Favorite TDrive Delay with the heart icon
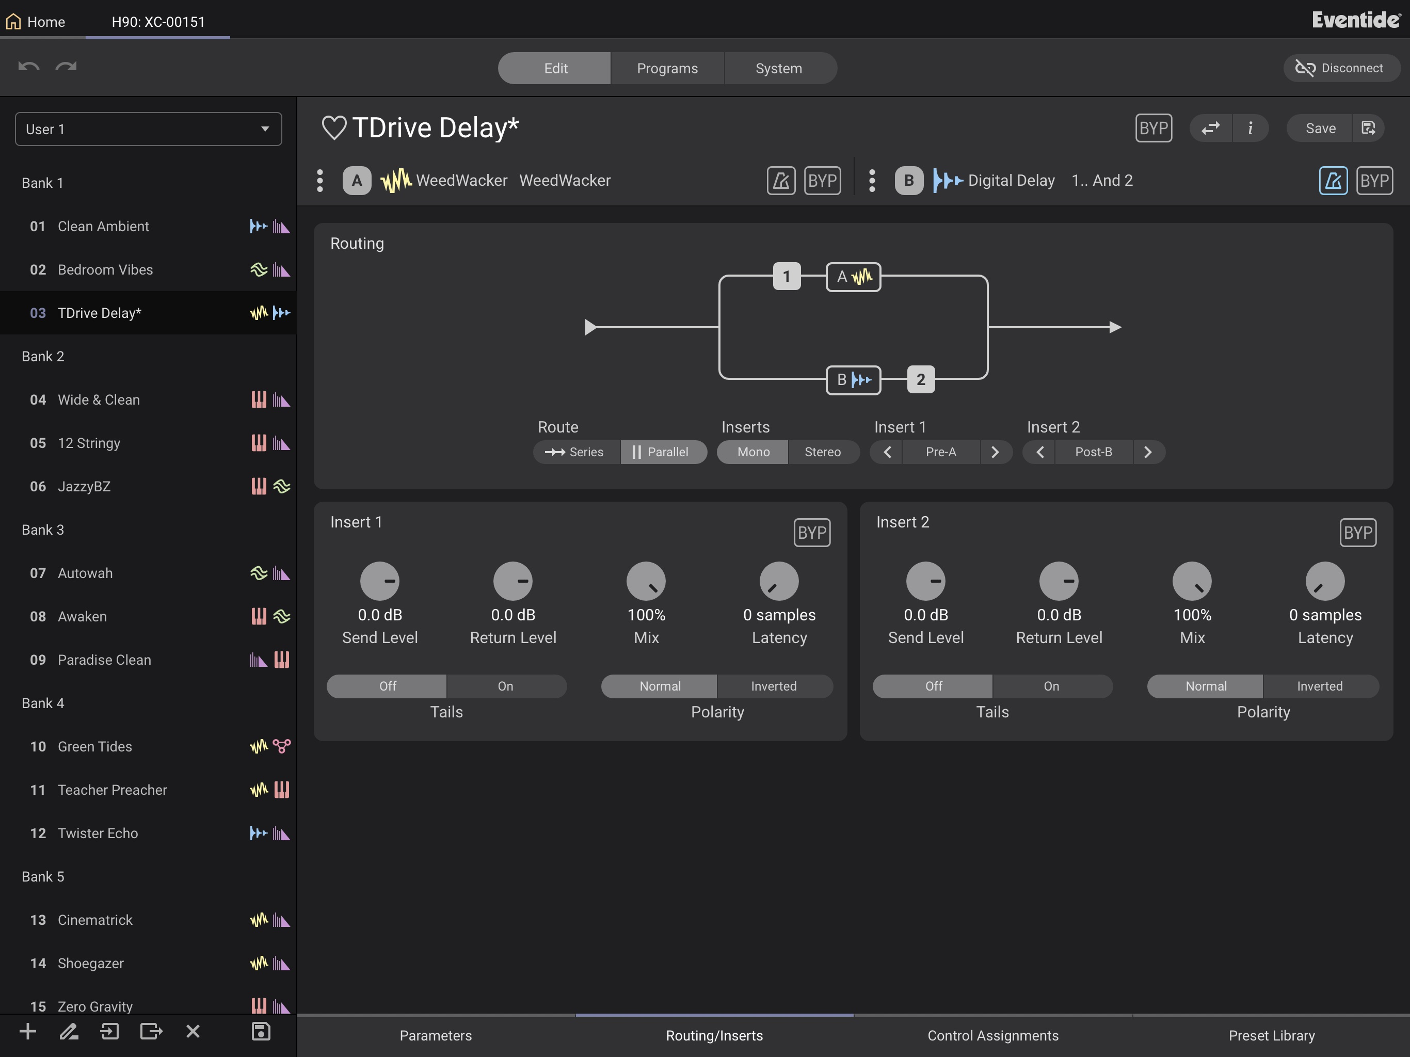 [334, 127]
